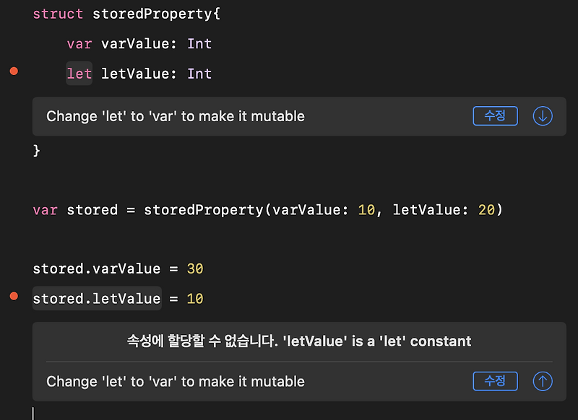Screen dimensions: 578x420
Task: Click the highlighted 'stored.letValue' expression
Action: pos(96,297)
